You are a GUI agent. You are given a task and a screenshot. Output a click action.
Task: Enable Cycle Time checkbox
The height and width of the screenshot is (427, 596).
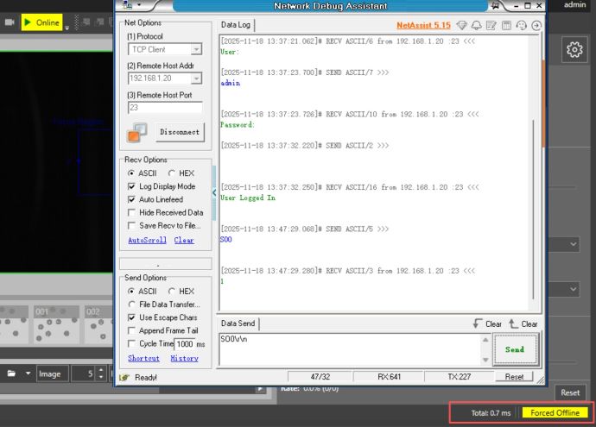[131, 343]
